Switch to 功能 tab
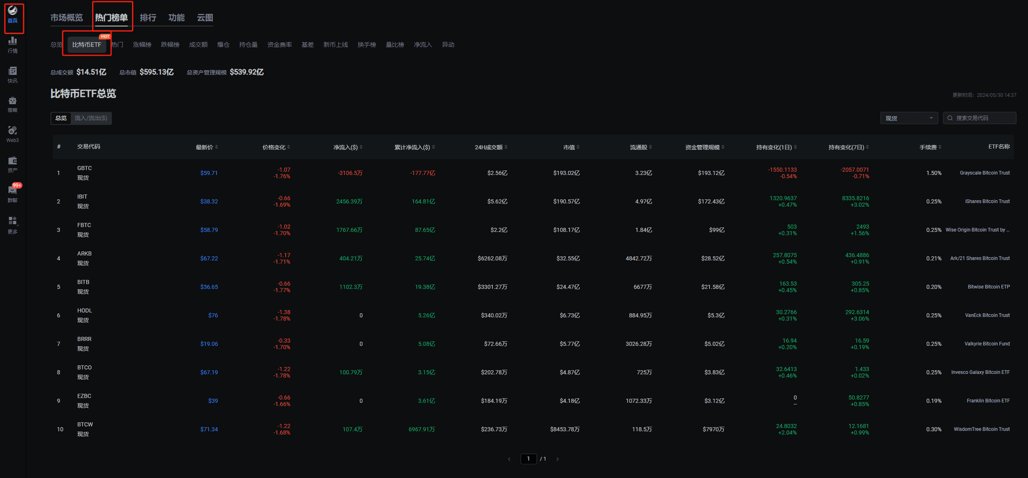This screenshot has height=478, width=1028. [176, 17]
